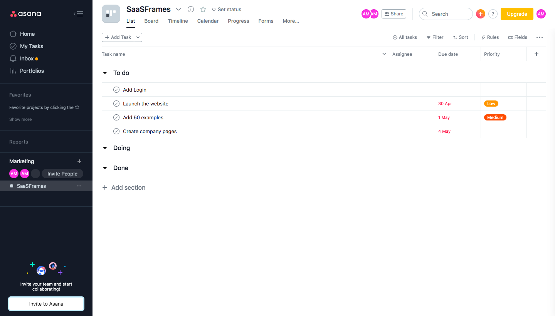Click Set status for the project
The image size is (555, 316).
227,9
